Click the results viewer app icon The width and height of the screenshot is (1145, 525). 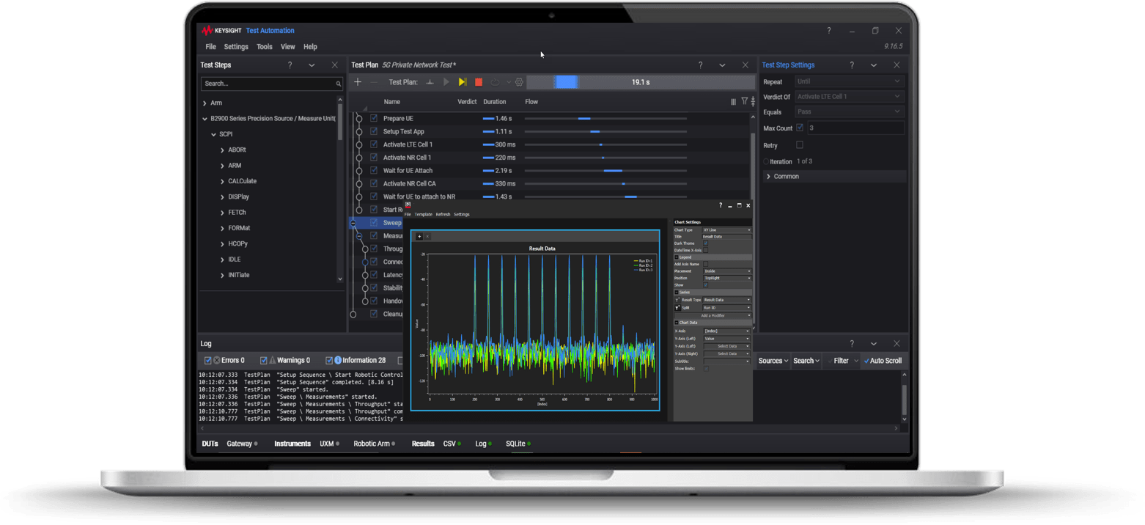pyautogui.click(x=408, y=205)
